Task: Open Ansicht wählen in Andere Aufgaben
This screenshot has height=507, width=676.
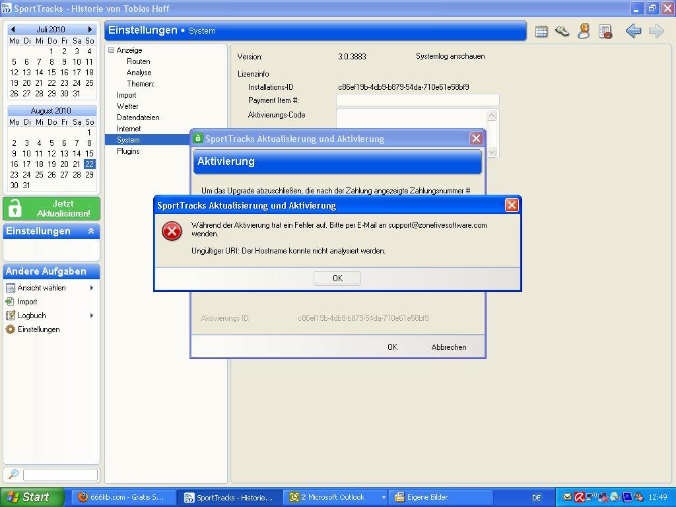Action: [42, 288]
